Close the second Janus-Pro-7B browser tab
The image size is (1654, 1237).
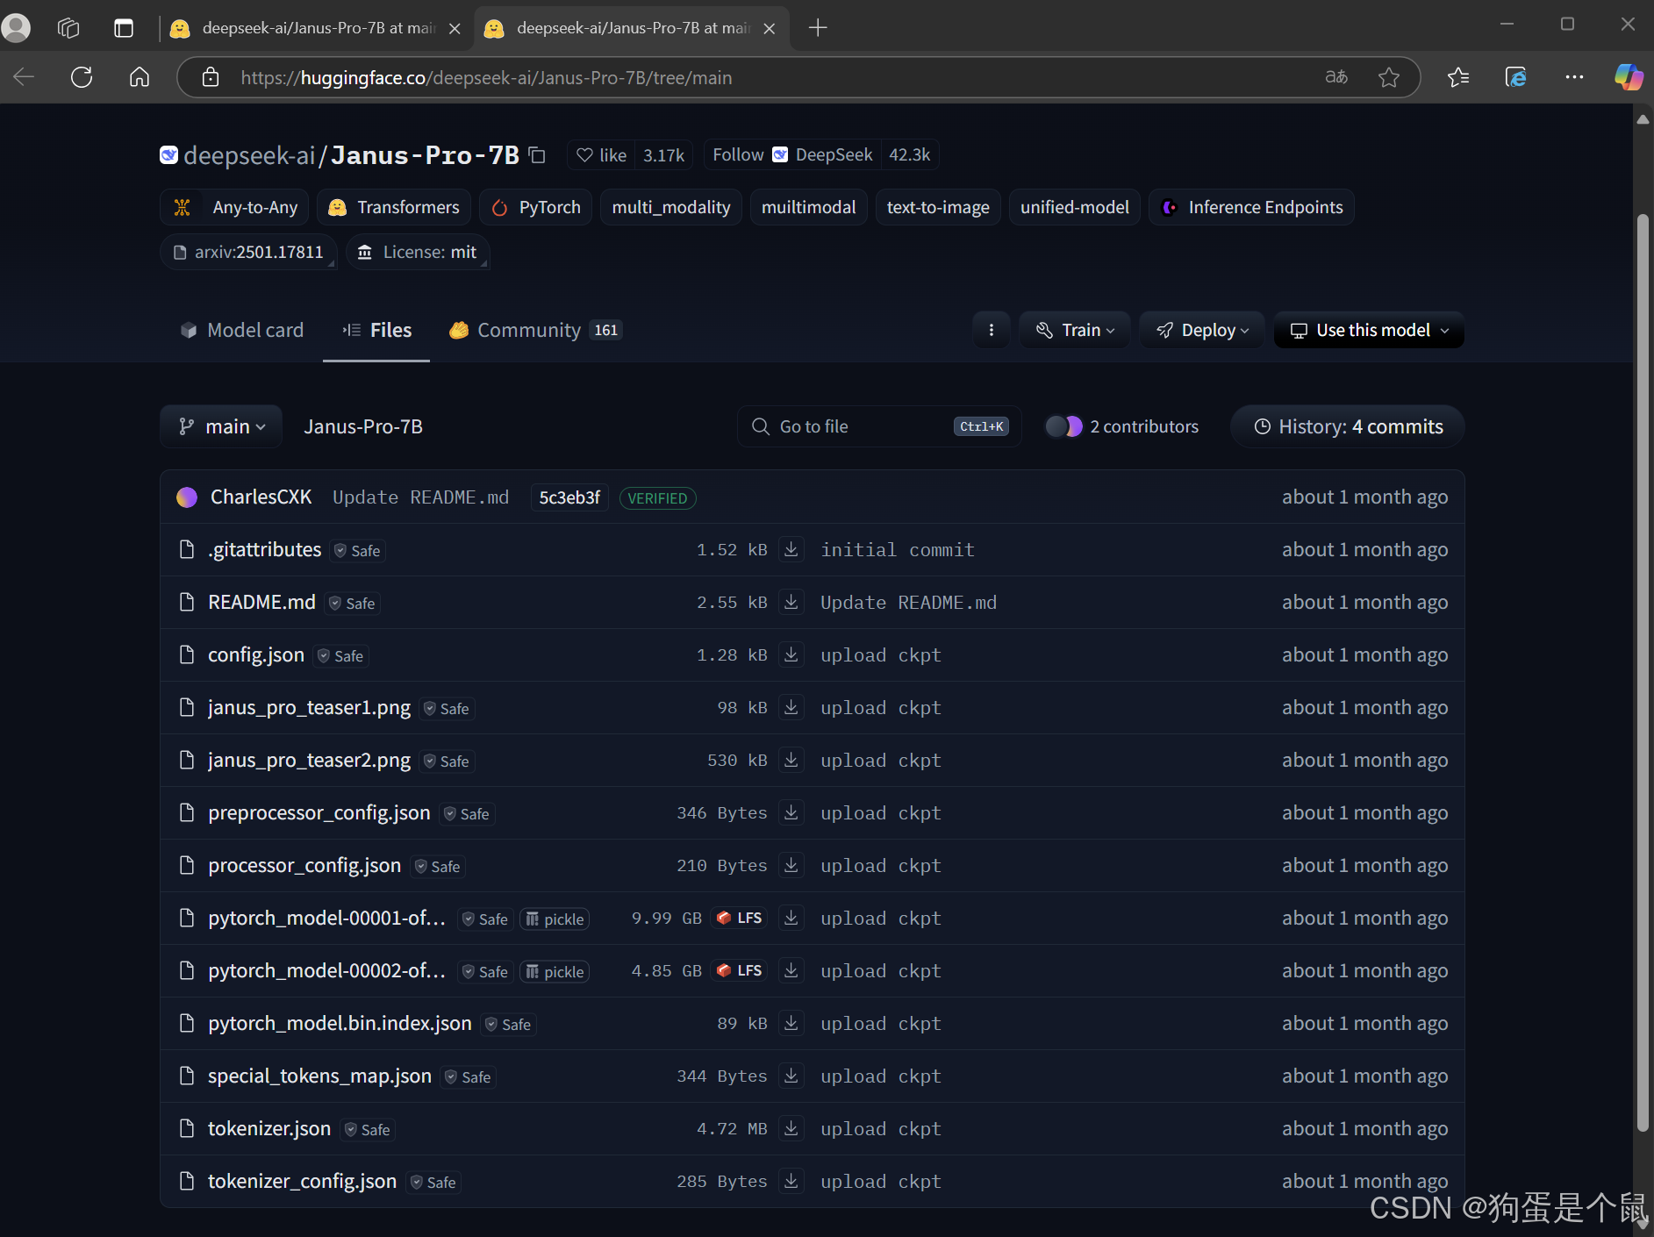coord(770,28)
